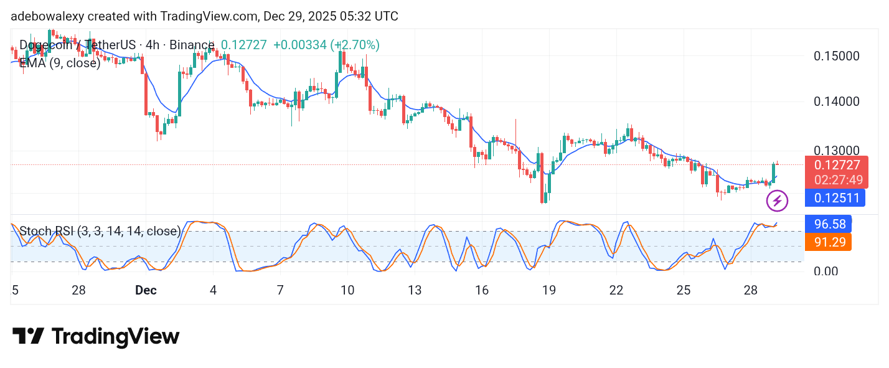The width and height of the screenshot is (889, 368).
Task: Select the Stoch RSI (3, 3, 14, 14, close) label
Action: [100, 232]
